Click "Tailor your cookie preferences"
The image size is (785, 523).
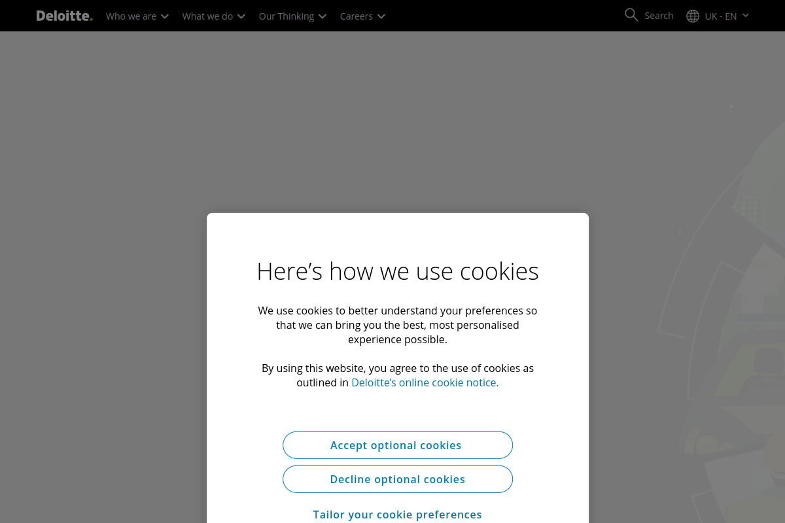(x=397, y=515)
